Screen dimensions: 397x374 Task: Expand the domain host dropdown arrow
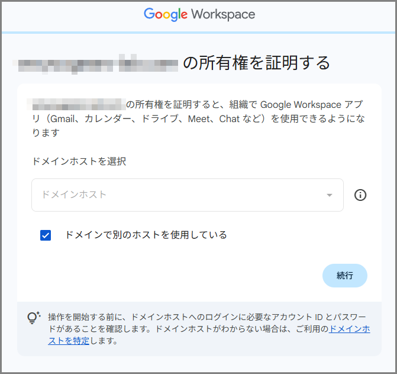click(330, 195)
